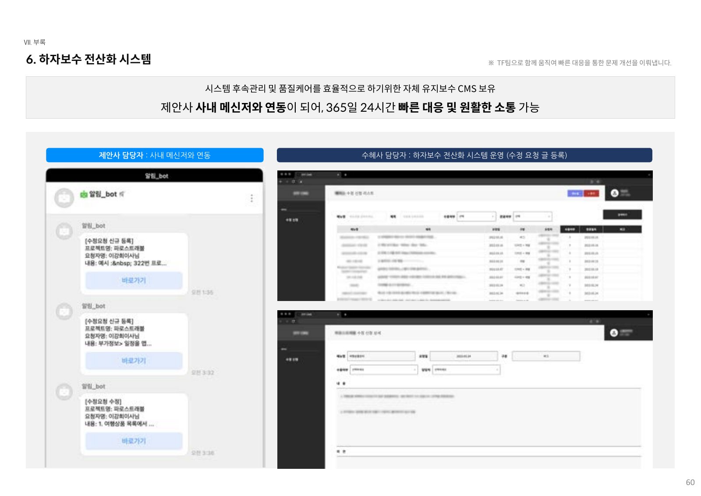Image resolution: width=701 pixels, height=496 pixels.
Task: Click the user profile icon in the list-screen header
Action: click(615, 193)
